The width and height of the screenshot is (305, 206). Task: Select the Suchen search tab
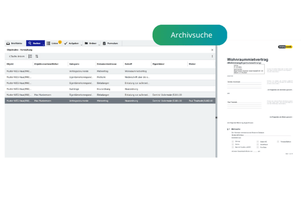coord(35,43)
